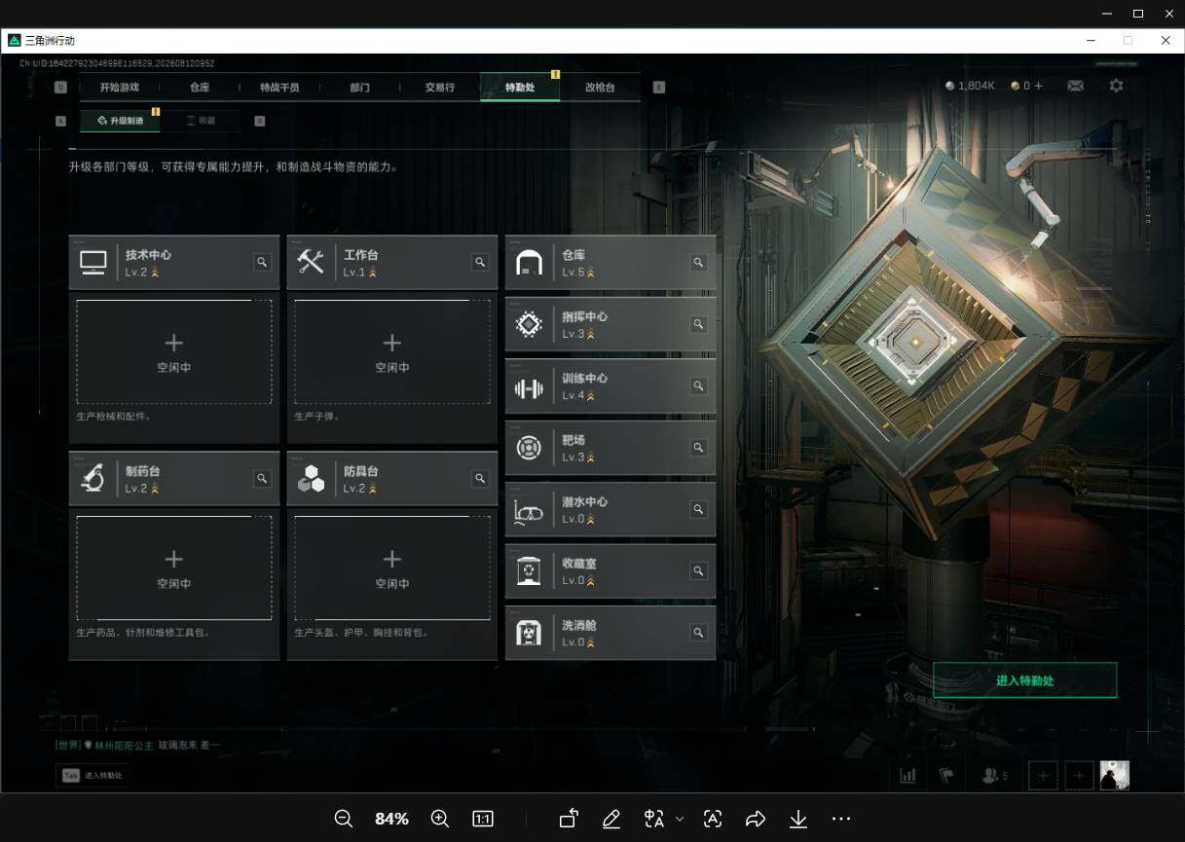Screen dimensions: 1185x842
Task: Click the hammer-and-wrench icon of 工作台
Action: tap(311, 261)
